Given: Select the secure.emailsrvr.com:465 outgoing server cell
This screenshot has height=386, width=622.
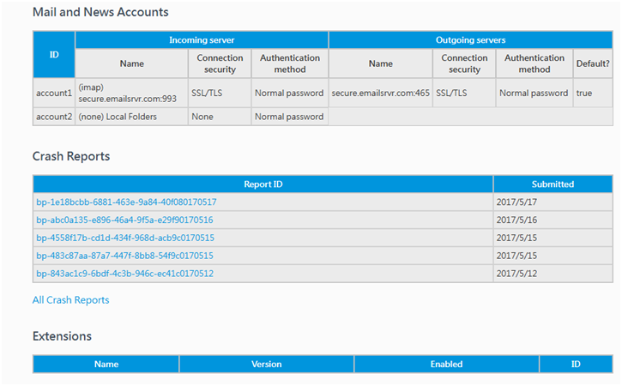Looking at the screenshot, I should pyautogui.click(x=380, y=93).
